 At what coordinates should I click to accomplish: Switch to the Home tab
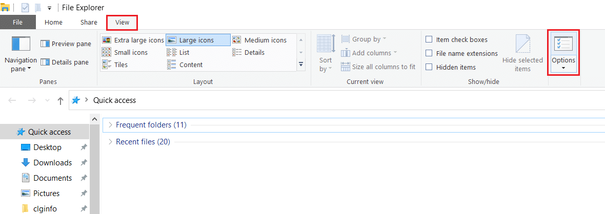click(53, 23)
